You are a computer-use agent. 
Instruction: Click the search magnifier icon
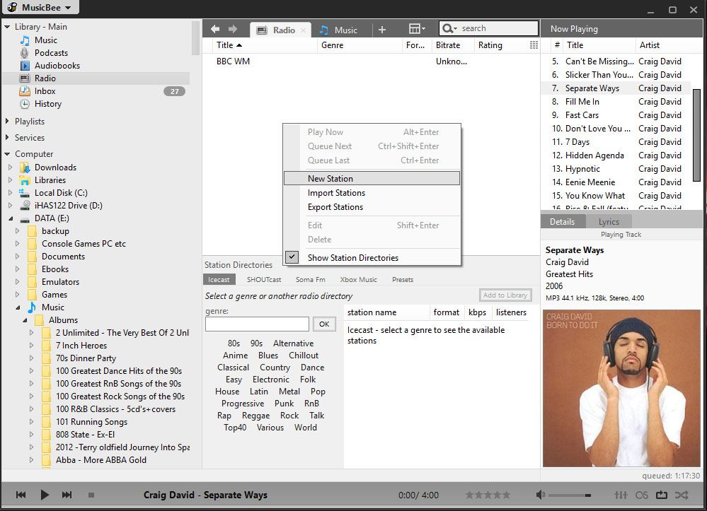pyautogui.click(x=448, y=28)
